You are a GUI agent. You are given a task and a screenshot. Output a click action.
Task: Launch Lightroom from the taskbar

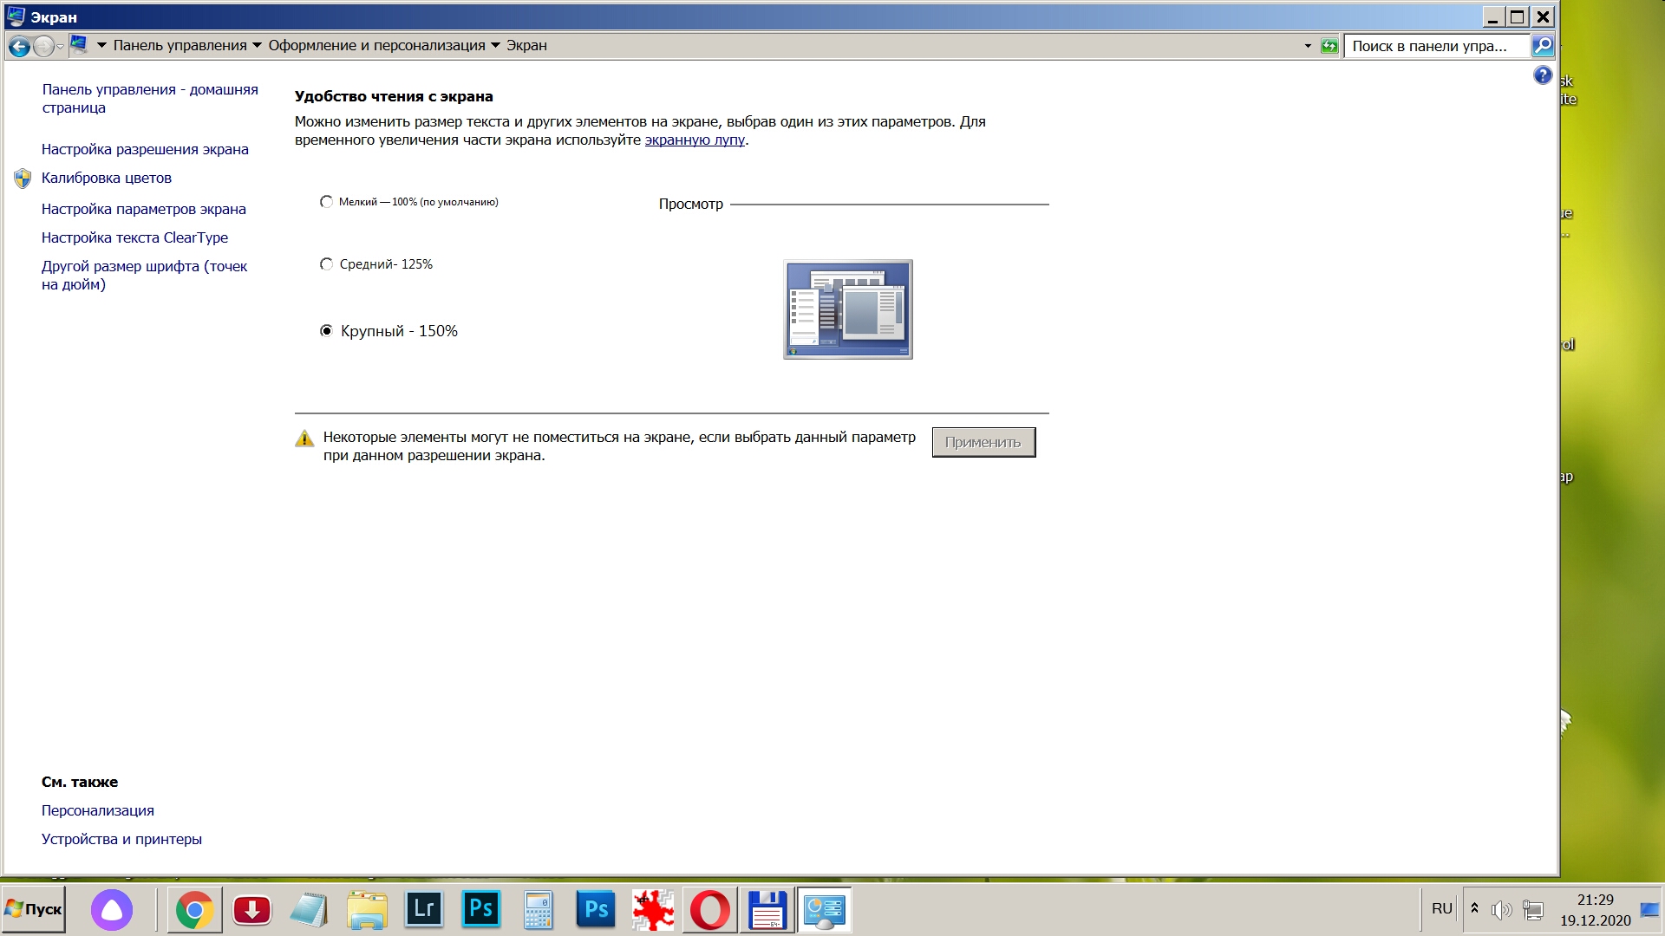pos(424,910)
